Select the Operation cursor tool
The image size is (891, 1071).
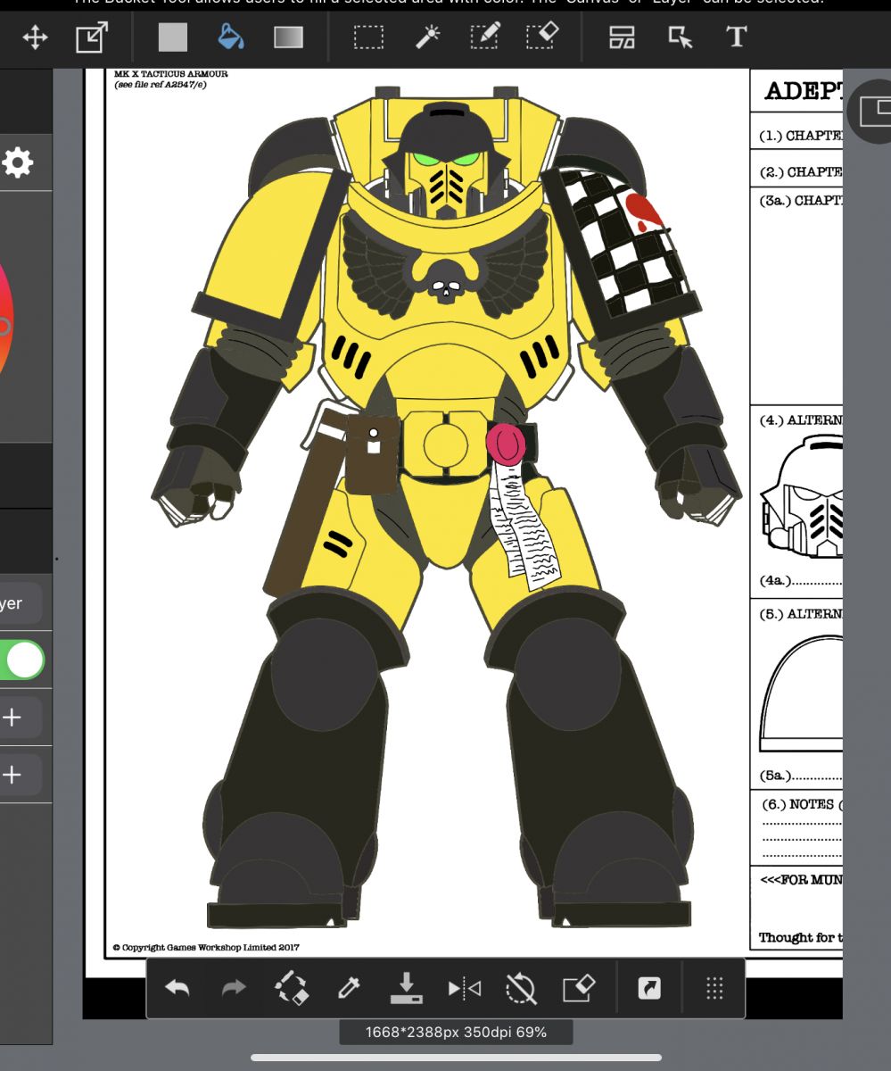coord(680,37)
